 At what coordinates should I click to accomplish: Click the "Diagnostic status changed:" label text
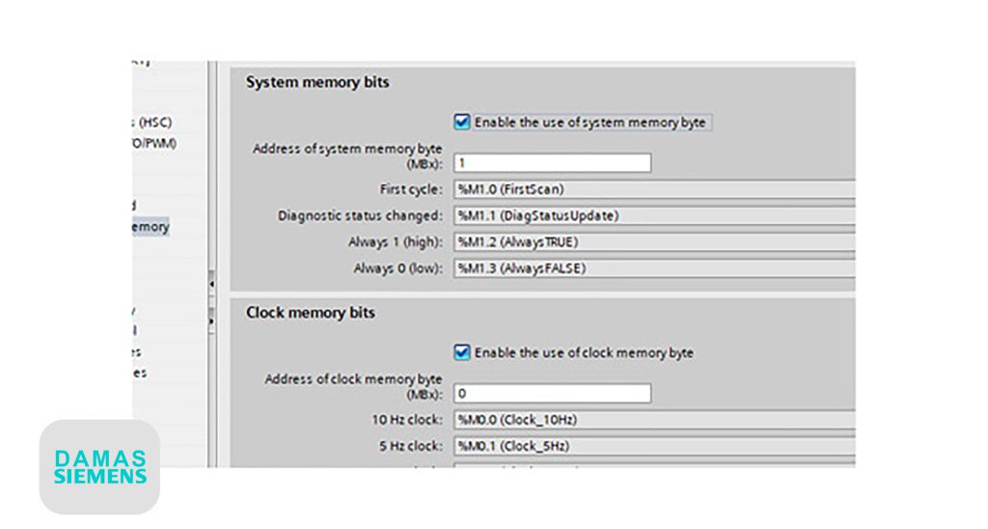[x=360, y=215]
